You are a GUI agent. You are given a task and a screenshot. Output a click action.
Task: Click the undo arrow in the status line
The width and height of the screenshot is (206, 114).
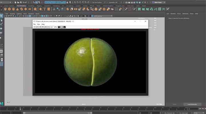(22, 2)
